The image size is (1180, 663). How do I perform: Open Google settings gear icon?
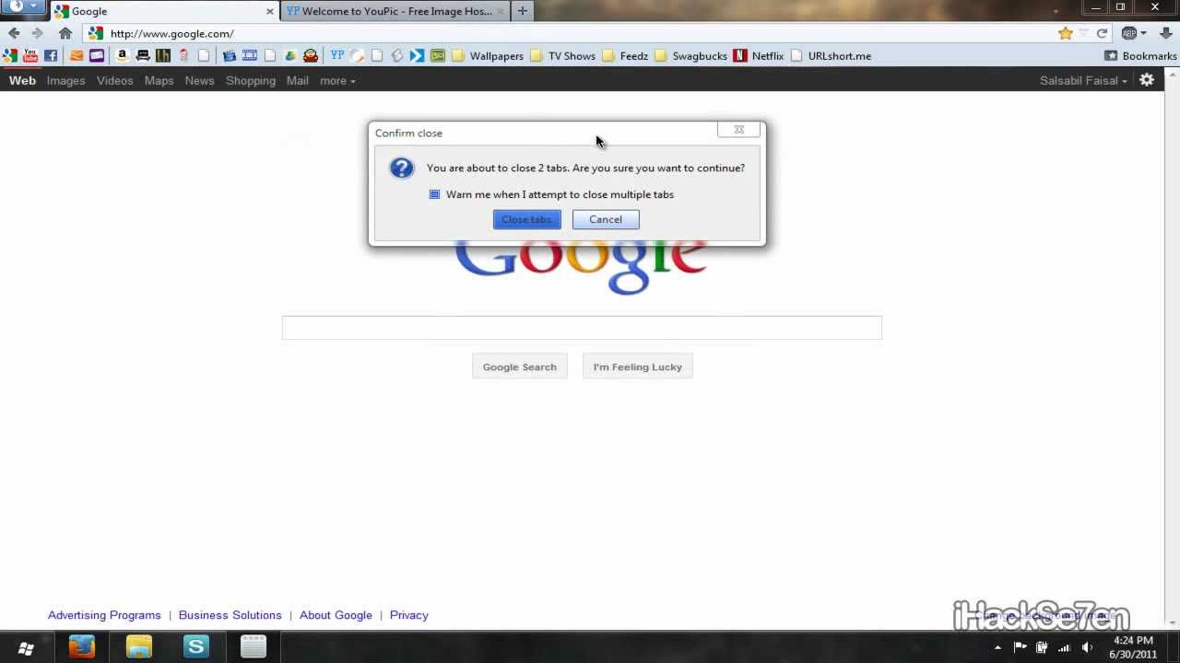tap(1147, 80)
